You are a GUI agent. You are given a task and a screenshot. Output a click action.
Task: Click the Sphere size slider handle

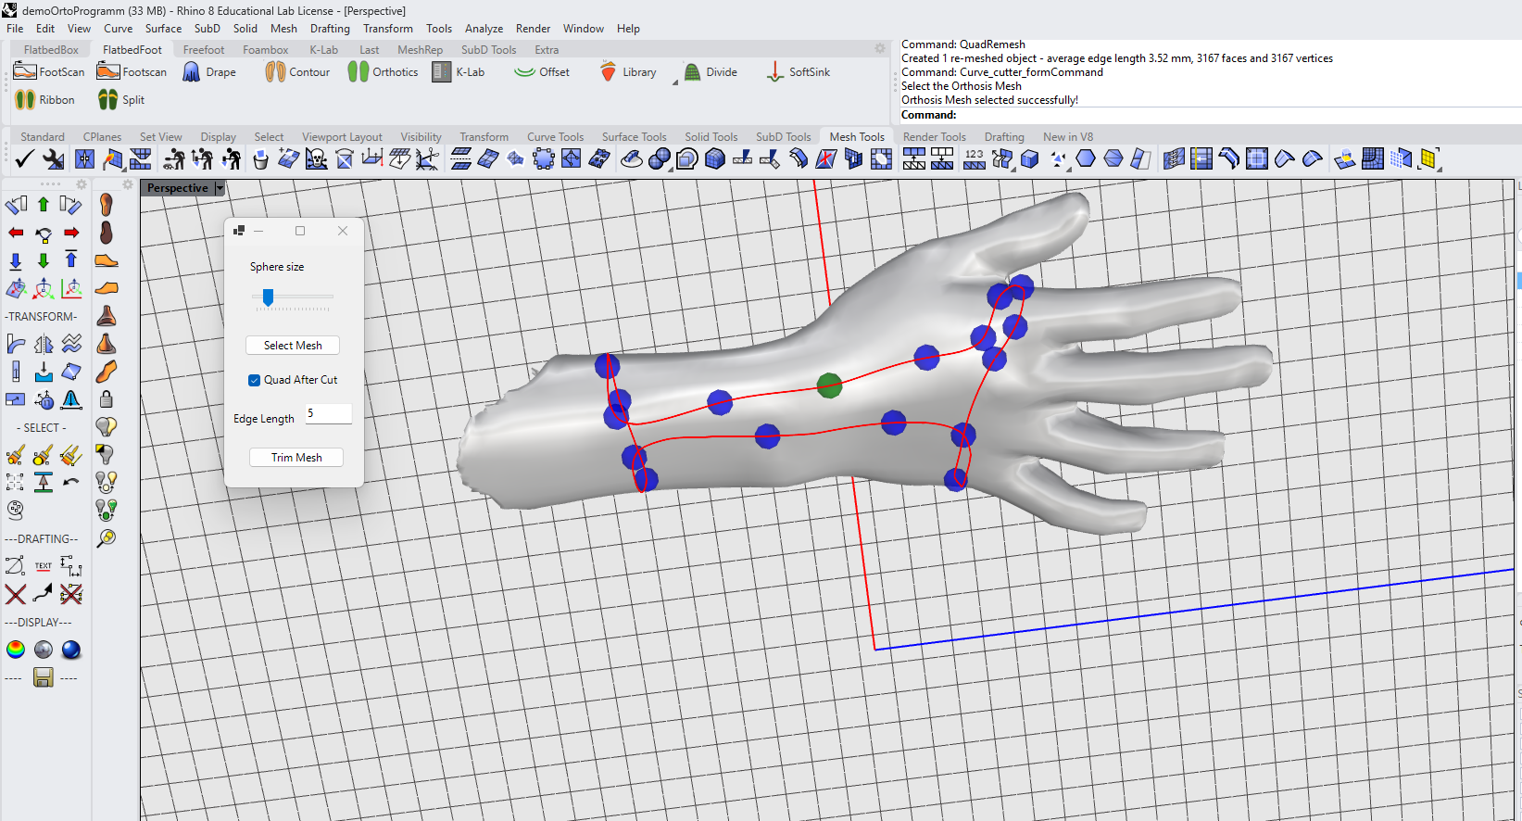click(268, 297)
